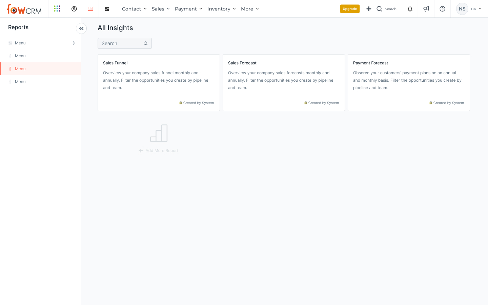Click lock icon on Payment Forecast card

tap(431, 103)
